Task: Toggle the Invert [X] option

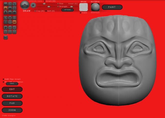Action: click(44, 1)
